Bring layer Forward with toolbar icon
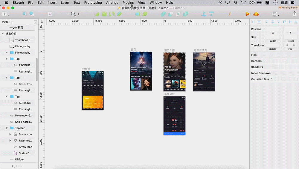 [204, 14]
